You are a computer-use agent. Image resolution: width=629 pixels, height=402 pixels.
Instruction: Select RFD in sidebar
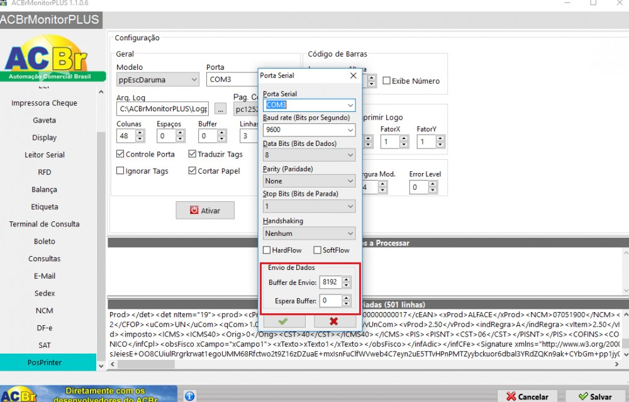44,172
